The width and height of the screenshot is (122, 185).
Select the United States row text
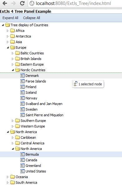pos(36,171)
